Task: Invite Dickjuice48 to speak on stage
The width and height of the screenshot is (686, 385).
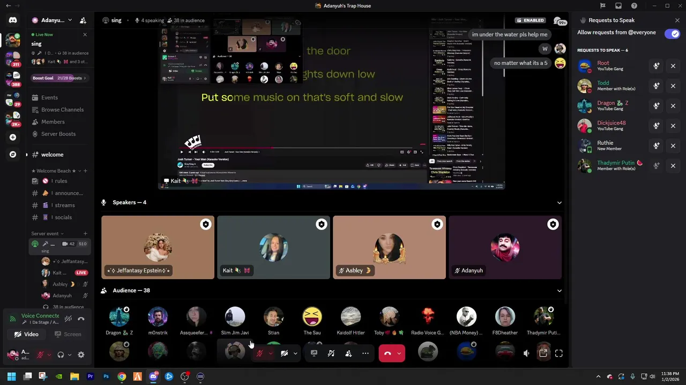Action: pyautogui.click(x=657, y=126)
